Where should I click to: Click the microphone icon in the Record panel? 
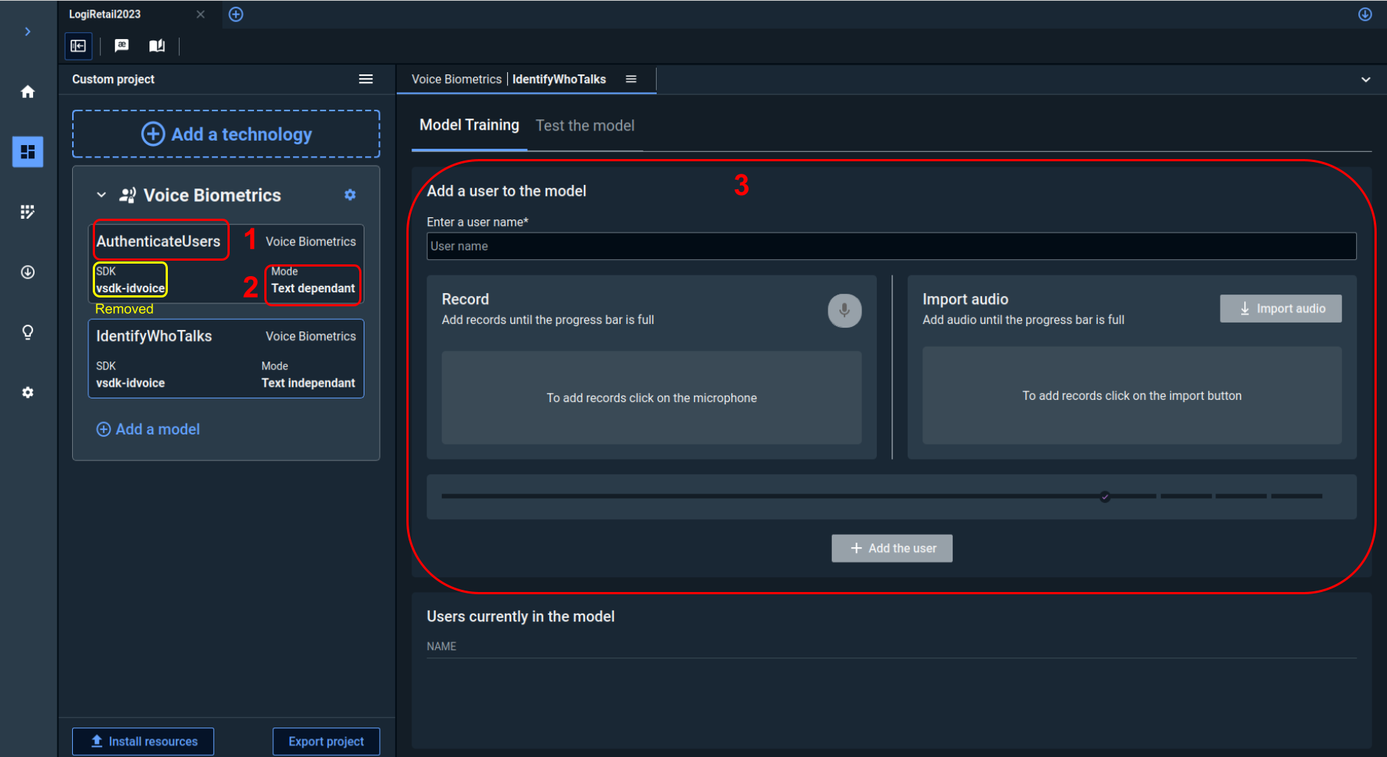click(x=844, y=310)
